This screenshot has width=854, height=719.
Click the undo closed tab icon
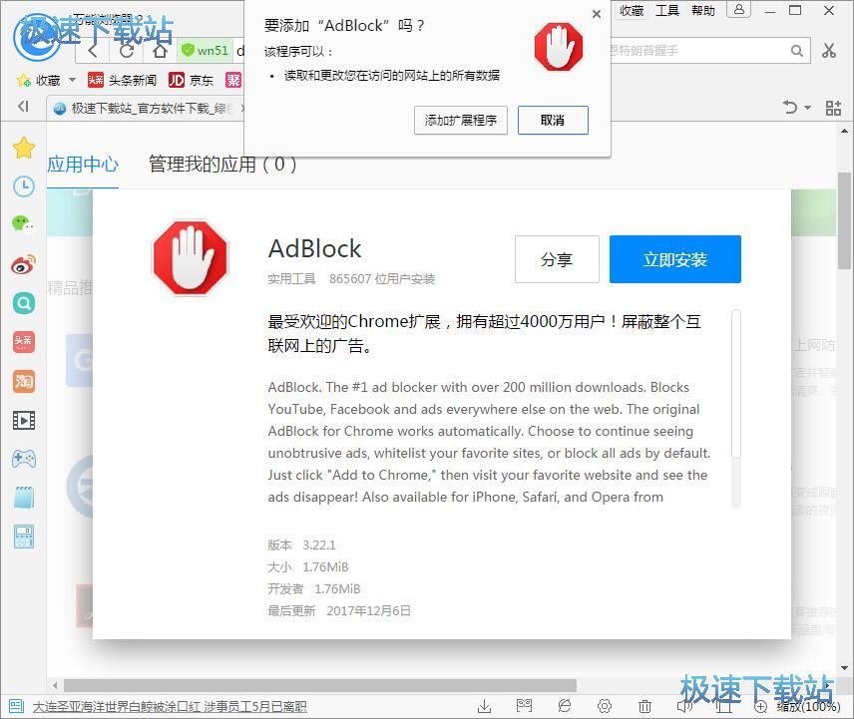[790, 108]
